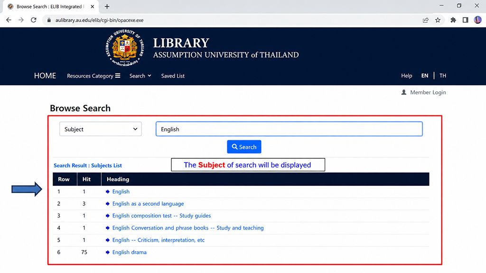Screen dimensions: 486x273
Task: Open the English drama heading
Action: [129, 252]
